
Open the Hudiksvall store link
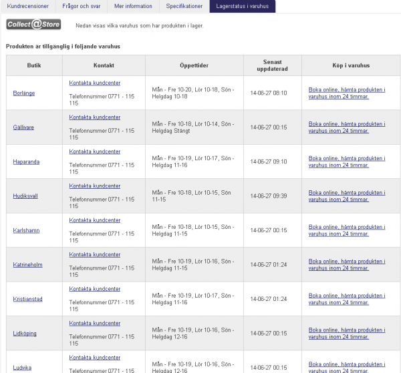[x=27, y=196]
